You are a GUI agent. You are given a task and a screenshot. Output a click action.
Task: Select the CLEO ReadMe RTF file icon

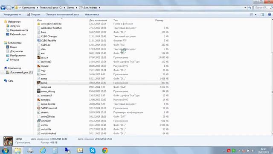[39, 41]
